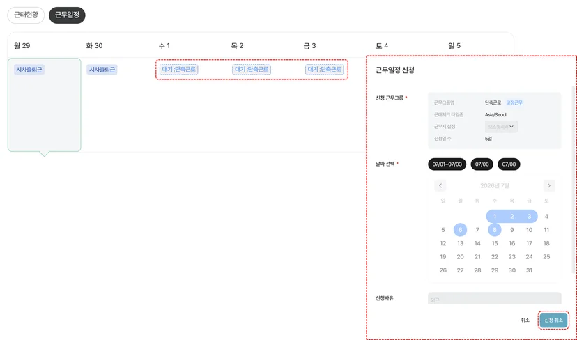Select July 2 in the calendar
577x340 pixels.
click(512, 217)
